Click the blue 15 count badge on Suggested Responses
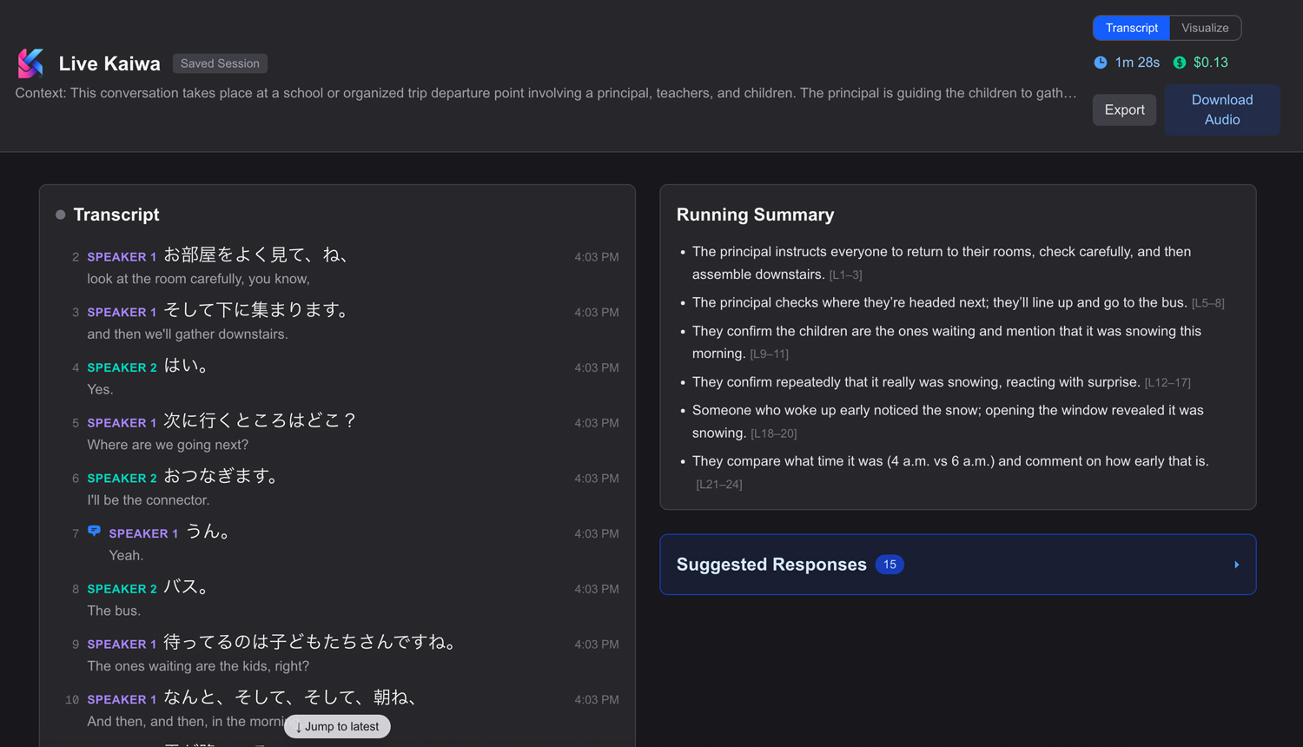 [889, 564]
